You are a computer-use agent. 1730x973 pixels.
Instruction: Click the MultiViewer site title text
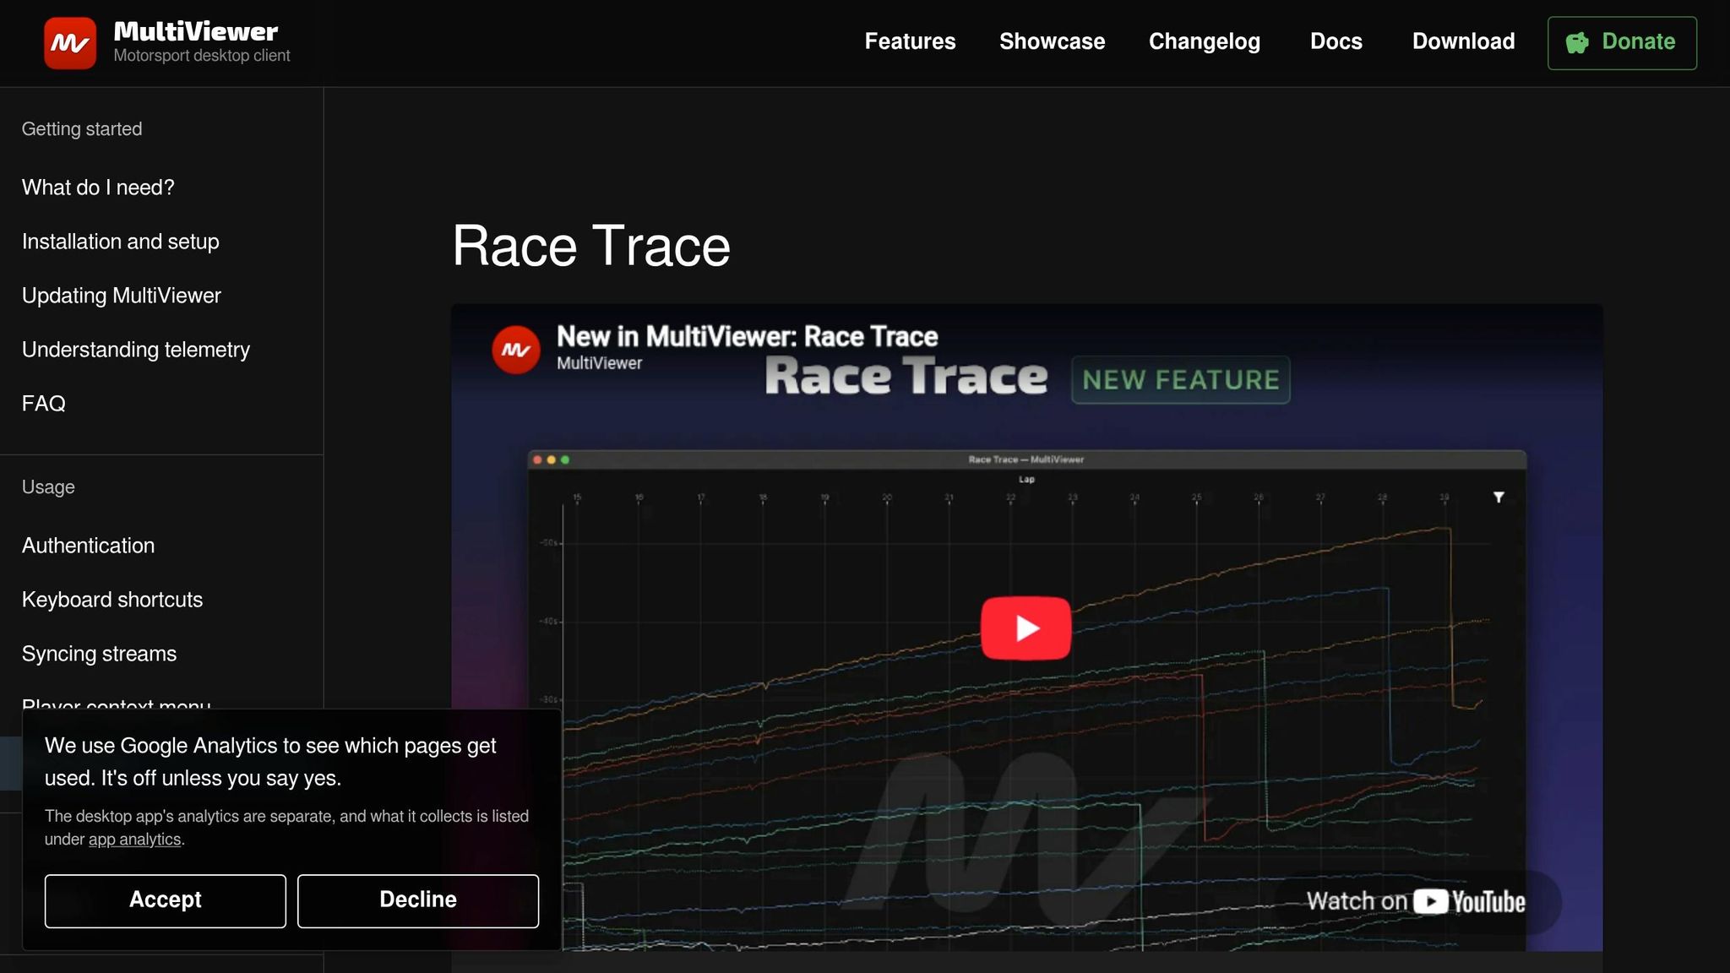point(195,31)
